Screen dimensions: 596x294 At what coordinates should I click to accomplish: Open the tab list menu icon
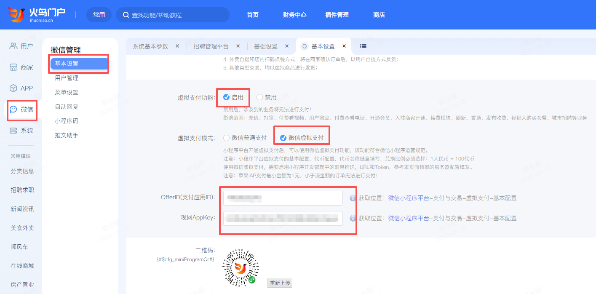click(x=363, y=46)
